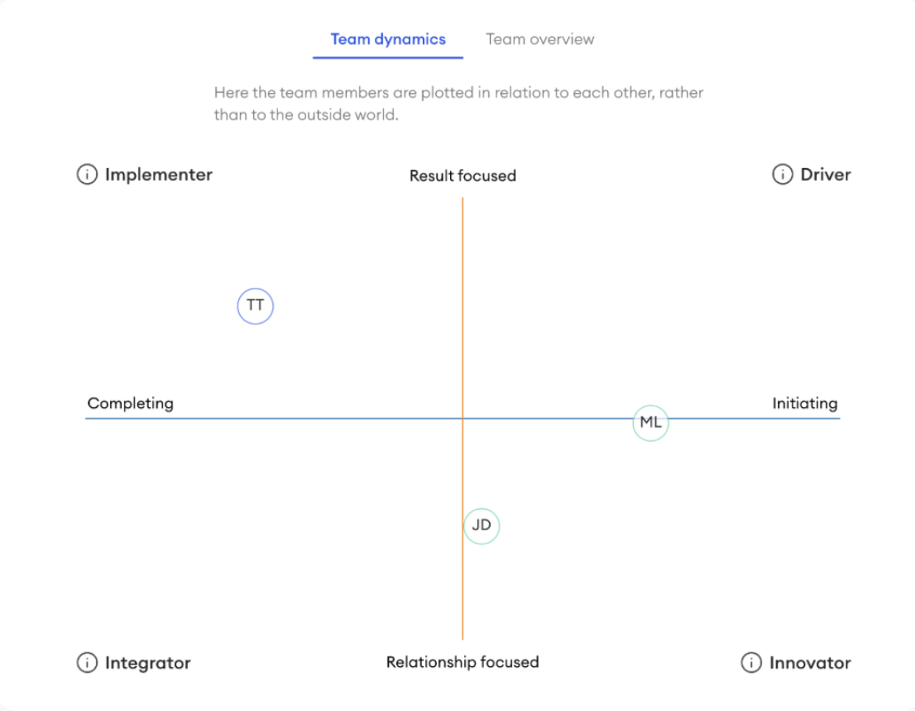The width and height of the screenshot is (915, 711).
Task: Click the info icon next to Implementer
Action: [x=87, y=175]
